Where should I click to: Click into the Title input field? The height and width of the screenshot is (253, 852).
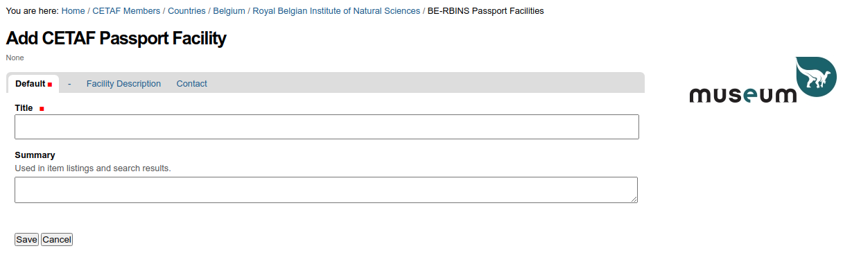point(327,127)
